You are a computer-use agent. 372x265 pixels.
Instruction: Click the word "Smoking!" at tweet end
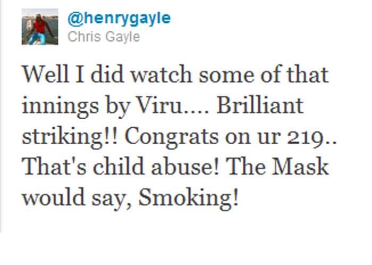pos(188,198)
